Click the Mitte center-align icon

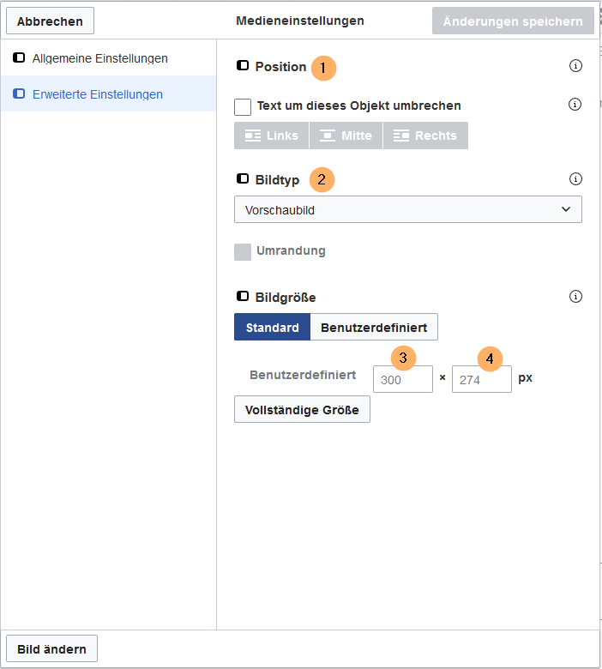[328, 136]
